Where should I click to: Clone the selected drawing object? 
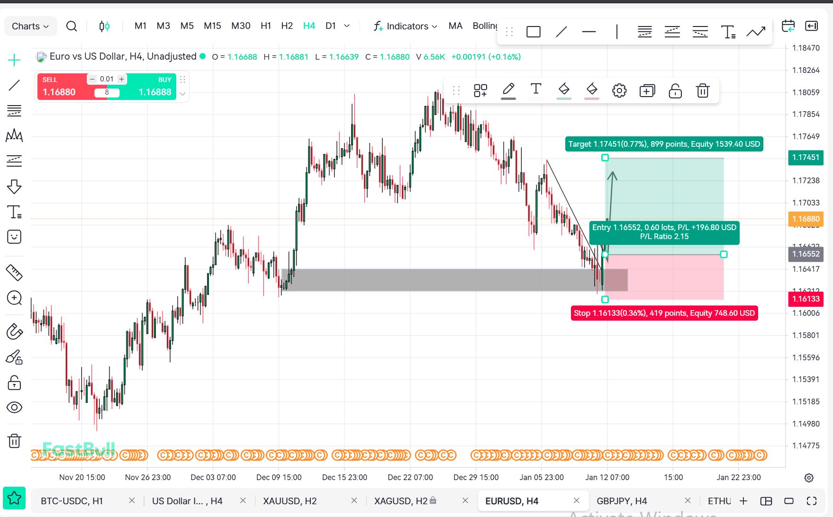pos(647,90)
